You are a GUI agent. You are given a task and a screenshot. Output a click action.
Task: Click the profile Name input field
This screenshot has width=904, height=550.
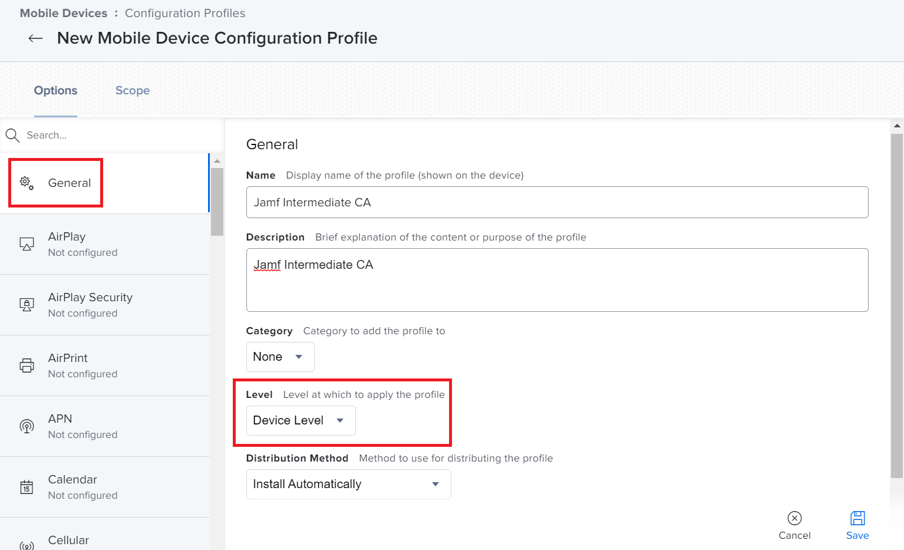[x=557, y=202]
